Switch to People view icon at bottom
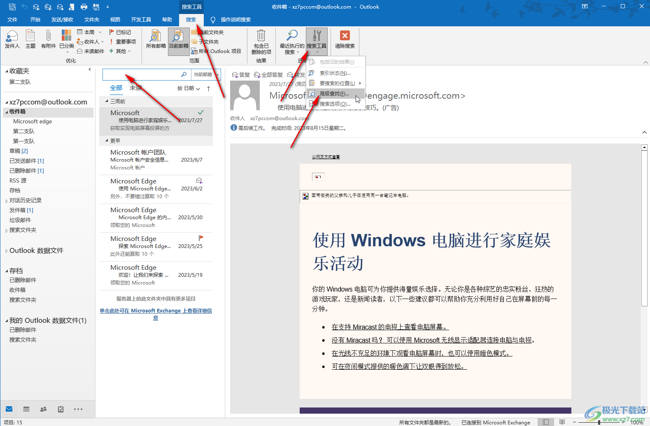The width and height of the screenshot is (650, 426). click(x=43, y=409)
